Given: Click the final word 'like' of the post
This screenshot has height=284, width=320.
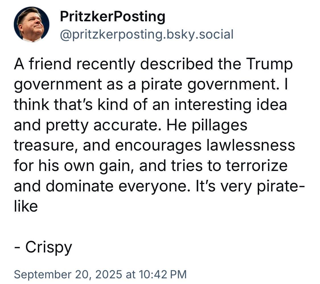Looking at the screenshot, I should point(26,206).
